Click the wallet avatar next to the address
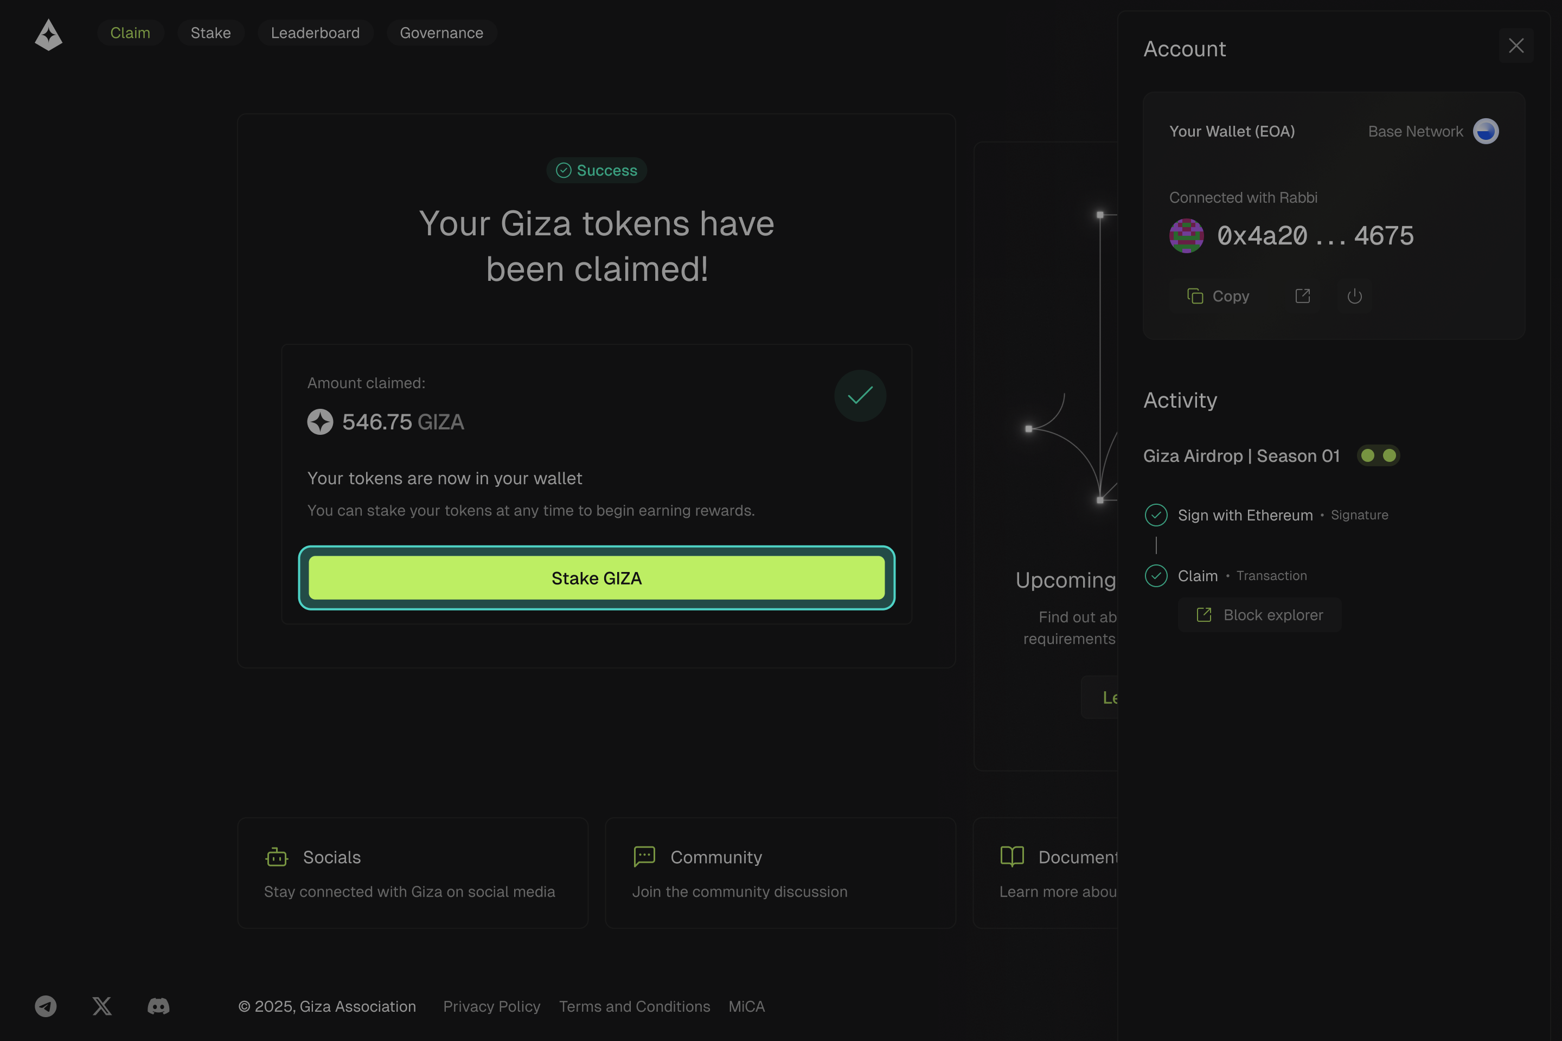This screenshot has height=1041, width=1562. tap(1186, 235)
